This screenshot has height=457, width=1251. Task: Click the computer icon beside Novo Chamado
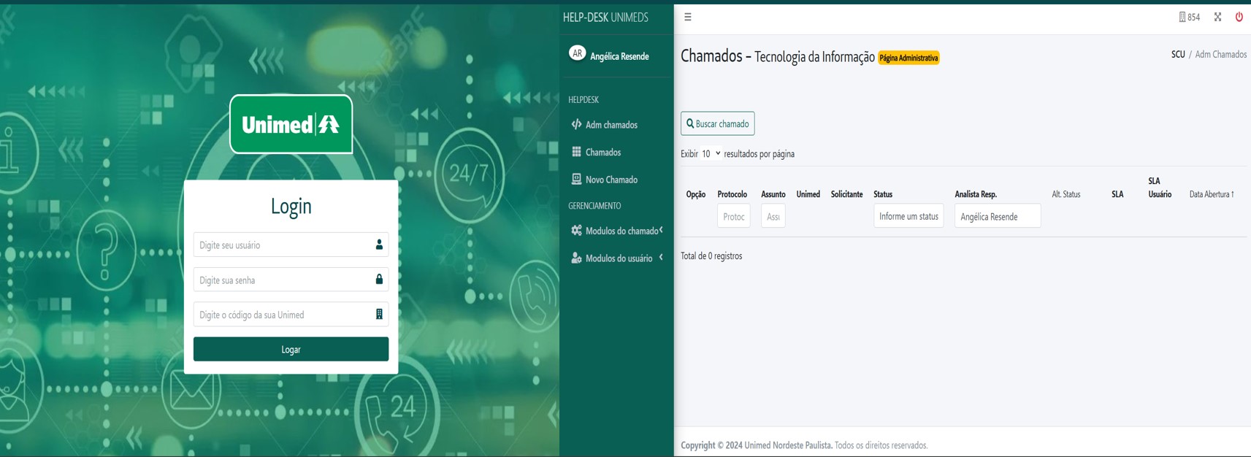576,179
